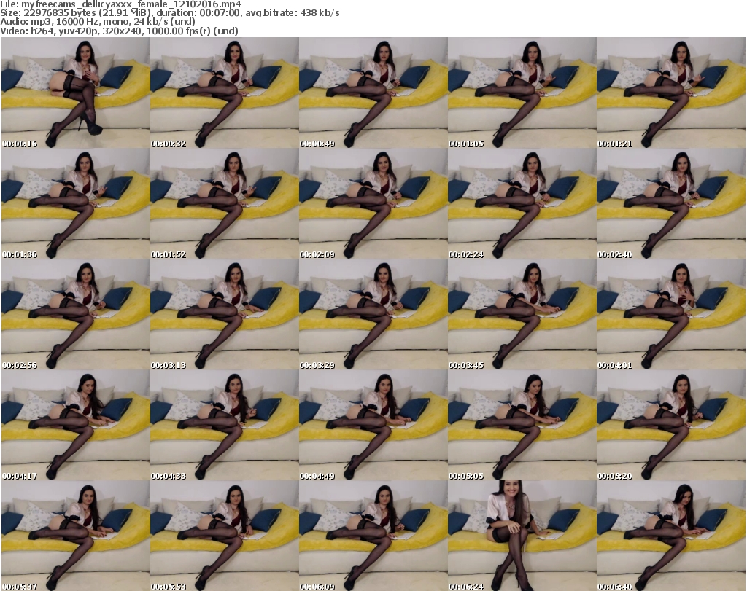Open the thumbnail at 00:03:29

point(373,315)
